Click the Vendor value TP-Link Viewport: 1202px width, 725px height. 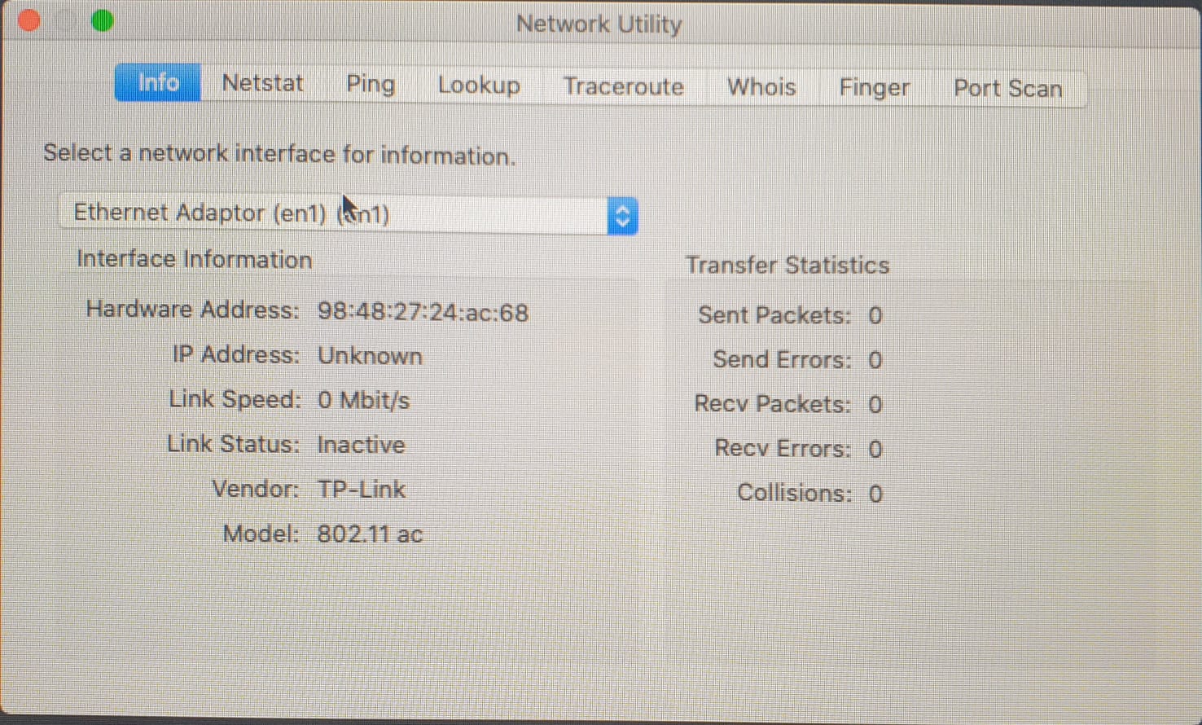coord(361,490)
